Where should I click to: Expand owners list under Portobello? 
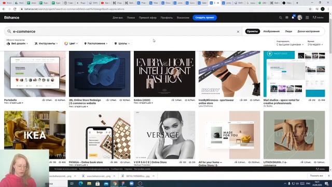(13, 103)
